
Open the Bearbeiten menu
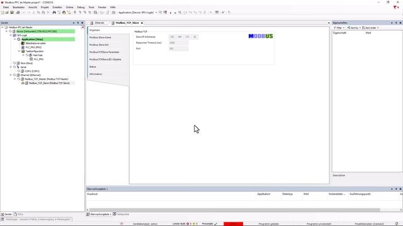[18, 7]
